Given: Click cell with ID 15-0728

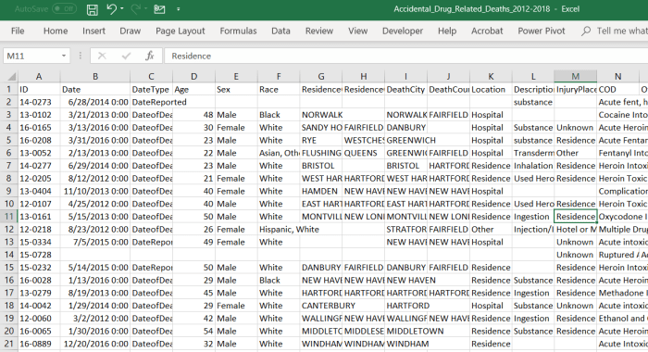Looking at the screenshot, I should tap(39, 255).
